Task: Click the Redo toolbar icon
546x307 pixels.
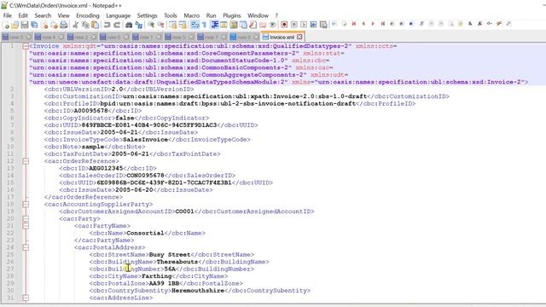Action: click(117, 25)
